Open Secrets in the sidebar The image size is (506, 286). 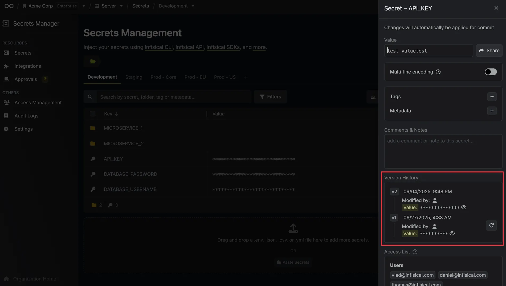pos(23,53)
